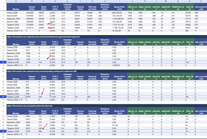Viewport: 207px width, 139px height.
Task: Click cell with position value 24,3
Action: tap(67, 59)
